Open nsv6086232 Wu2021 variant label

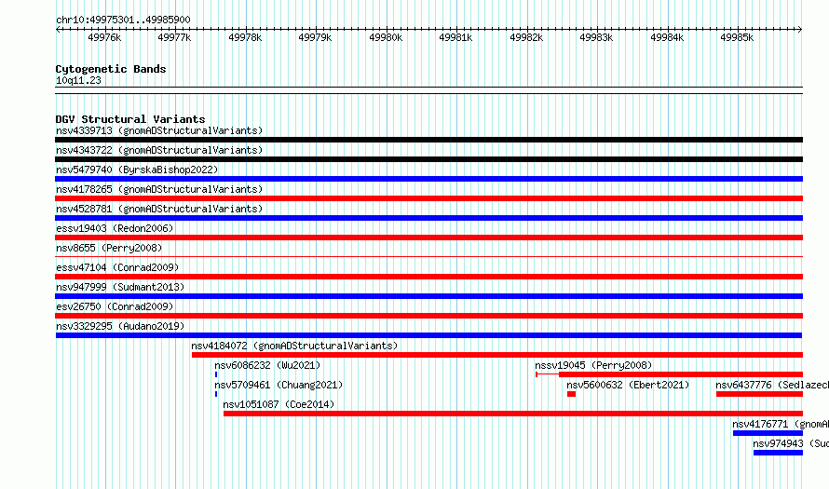267,365
